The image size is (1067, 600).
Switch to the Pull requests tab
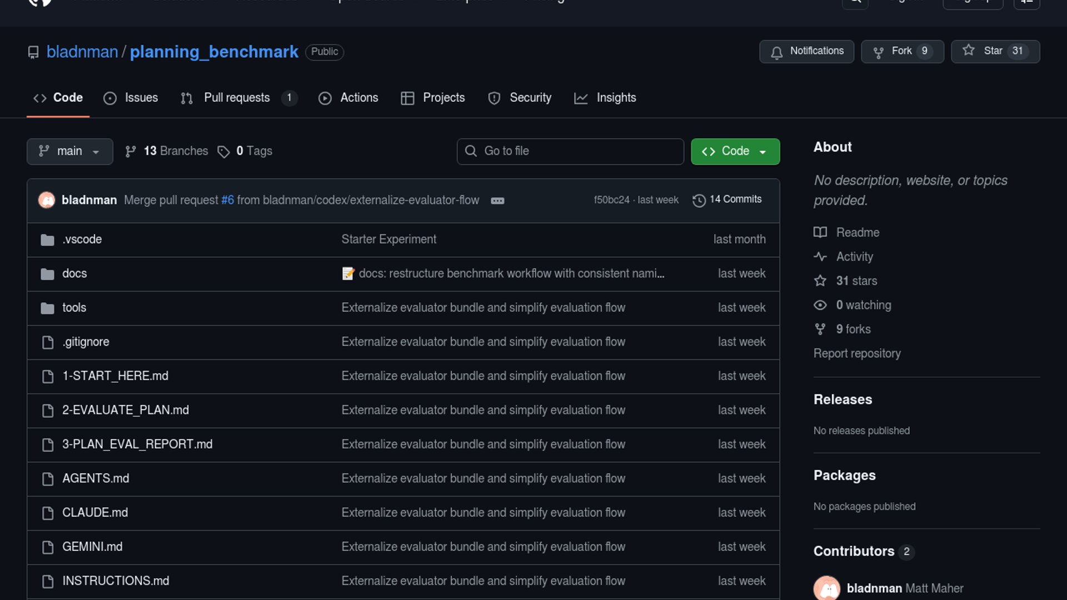pos(237,98)
